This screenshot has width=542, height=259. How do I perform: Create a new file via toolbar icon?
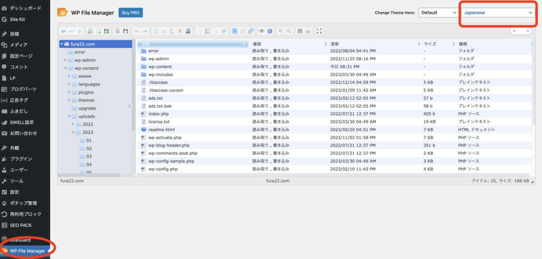[98, 31]
